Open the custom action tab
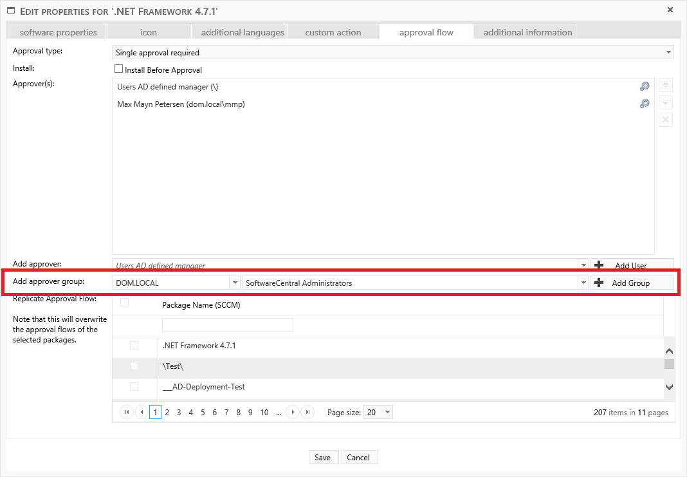 point(333,32)
